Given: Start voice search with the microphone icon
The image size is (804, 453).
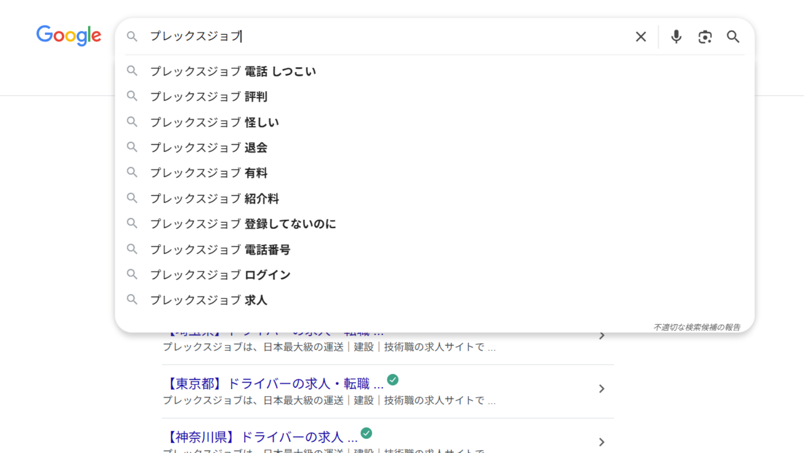Looking at the screenshot, I should coord(676,37).
